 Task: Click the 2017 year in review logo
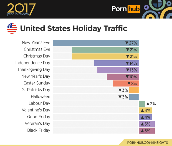click(x=21, y=9)
